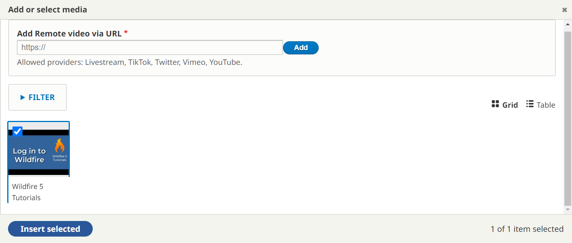This screenshot has height=243, width=572.
Task: Focus the https:// remote video URL field
Action: 150,47
